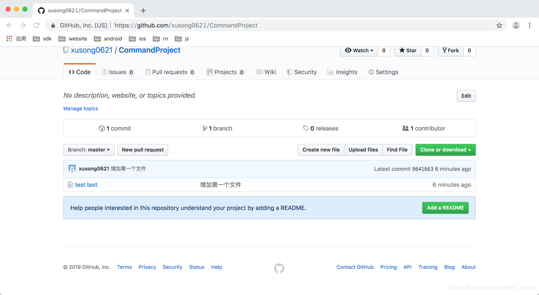
Task: Switch to the Issues tab
Action: tap(118, 72)
